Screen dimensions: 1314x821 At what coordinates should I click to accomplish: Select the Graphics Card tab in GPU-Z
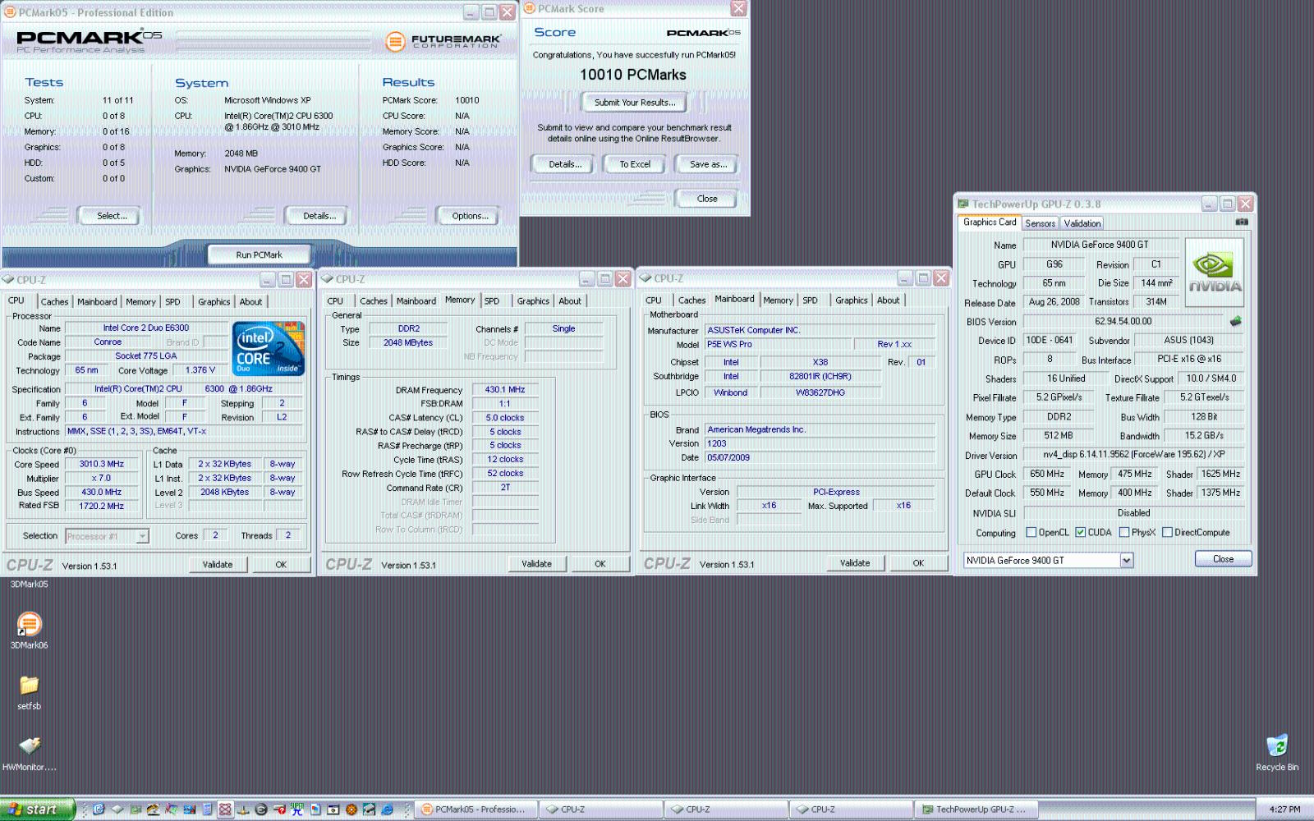click(x=990, y=222)
